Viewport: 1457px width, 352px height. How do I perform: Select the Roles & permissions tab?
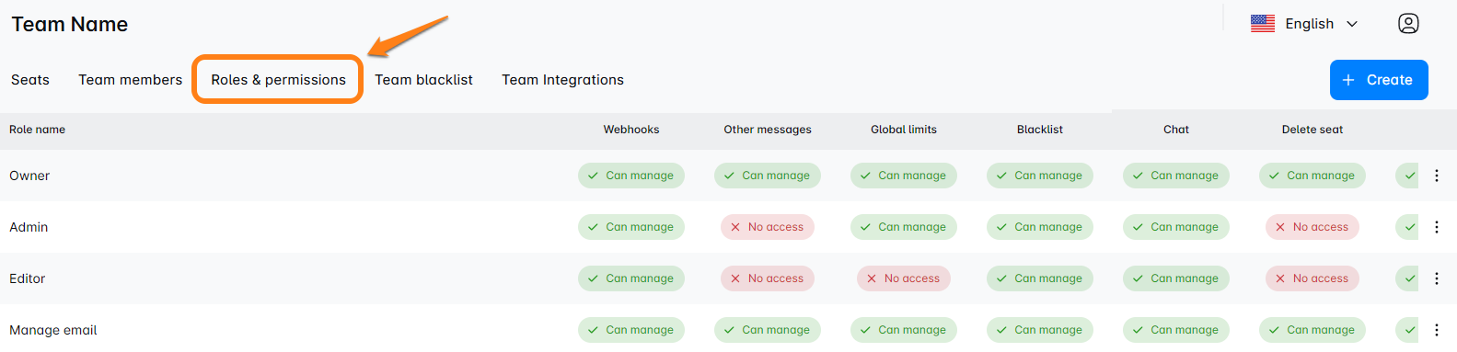(x=278, y=80)
